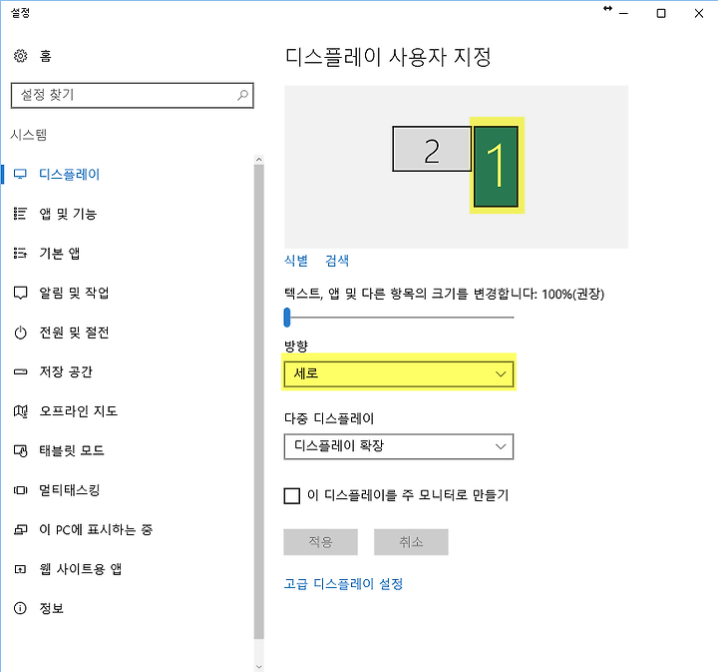This screenshot has width=718, height=672.
Task: Expand the 다중 디스플레이 dropdown
Action: pyautogui.click(x=398, y=446)
